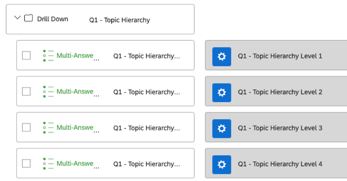This screenshot has width=347, height=181.
Task: Click the Multi-Answer list icon in fourth row
Action: pos(48,164)
